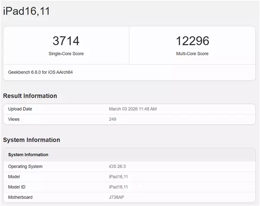Select the iOS 26.3 value
This screenshot has height=206, width=260.
coord(117,167)
